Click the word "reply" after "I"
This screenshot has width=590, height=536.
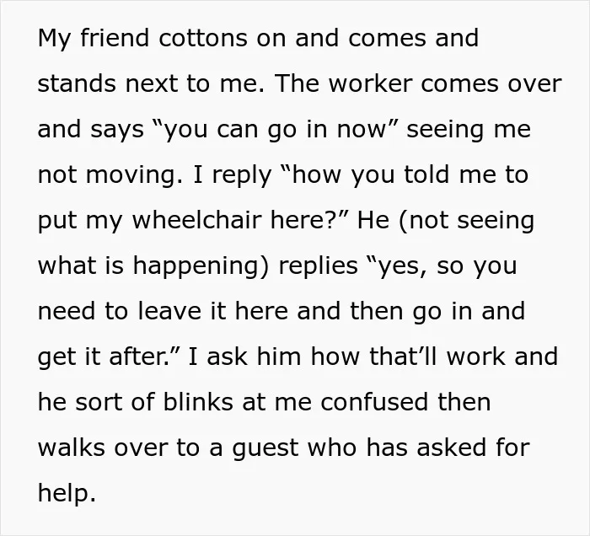[242, 175]
